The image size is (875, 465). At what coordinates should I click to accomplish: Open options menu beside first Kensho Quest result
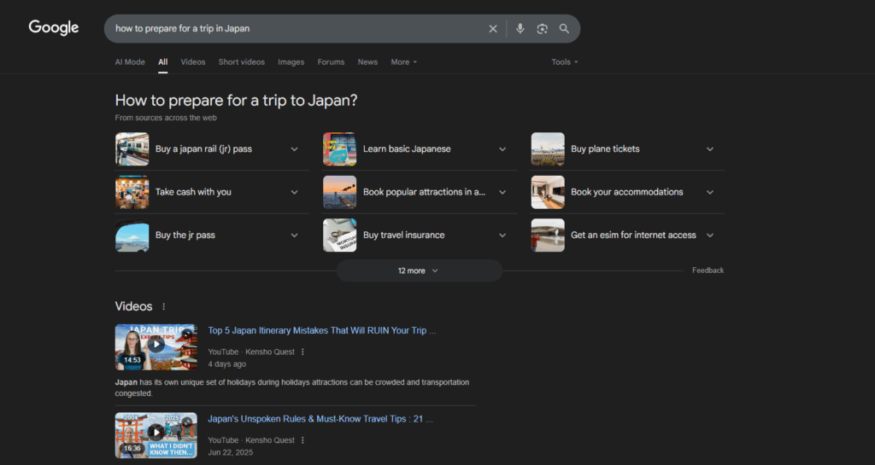point(302,352)
